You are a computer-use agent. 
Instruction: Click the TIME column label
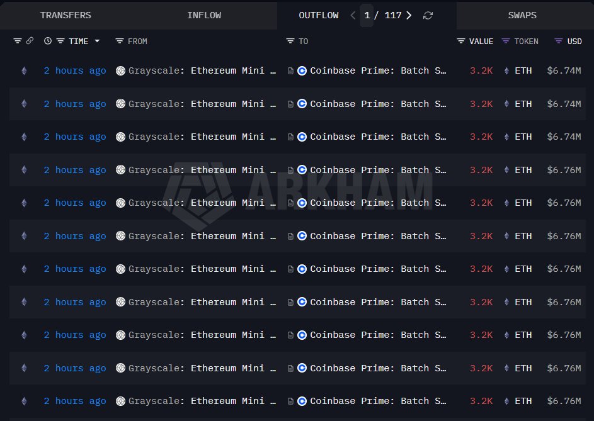tap(78, 42)
